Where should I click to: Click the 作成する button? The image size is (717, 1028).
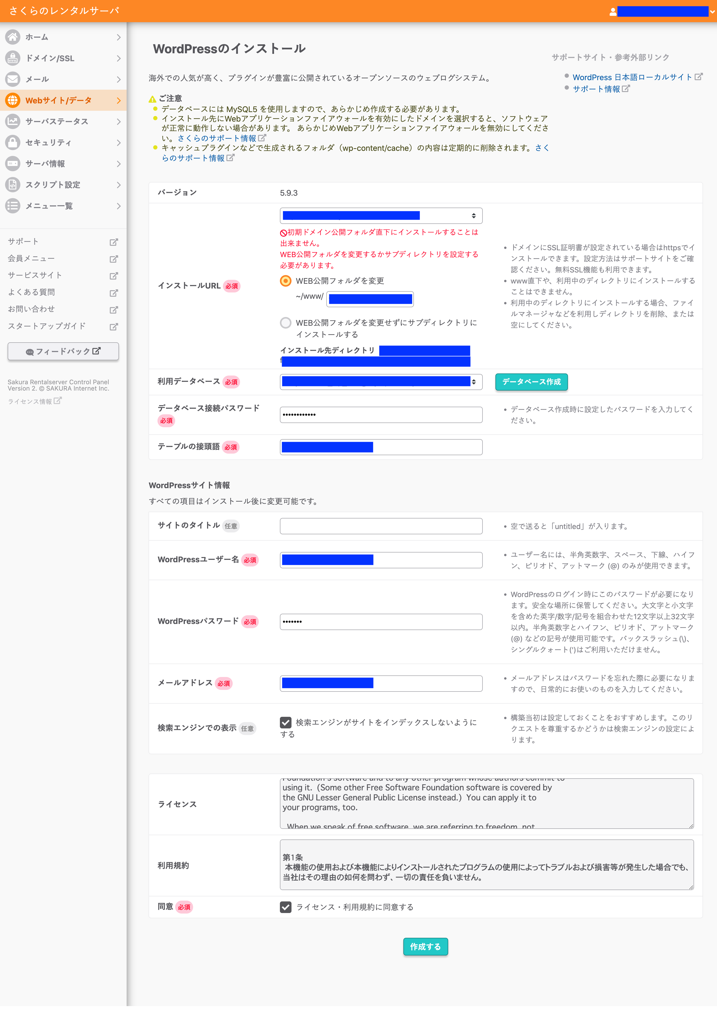426,946
